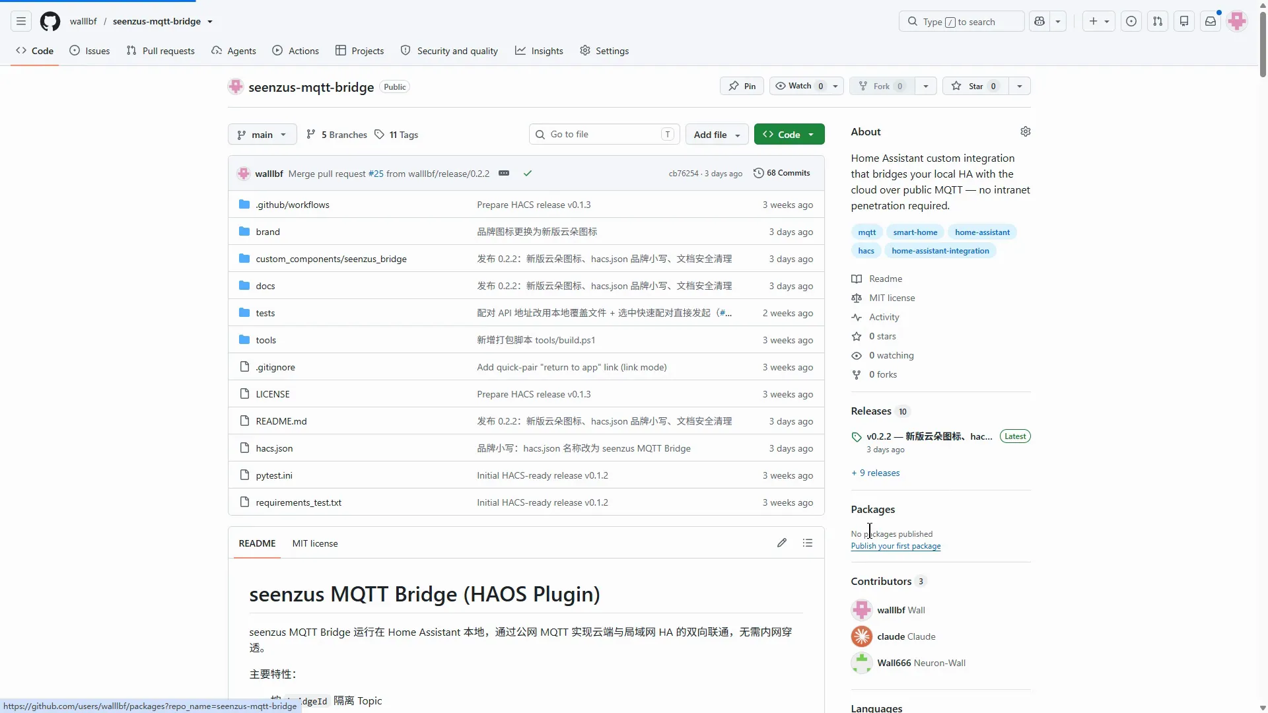Open notifications inbox icon
This screenshot has width=1268, height=713.
1211,21
